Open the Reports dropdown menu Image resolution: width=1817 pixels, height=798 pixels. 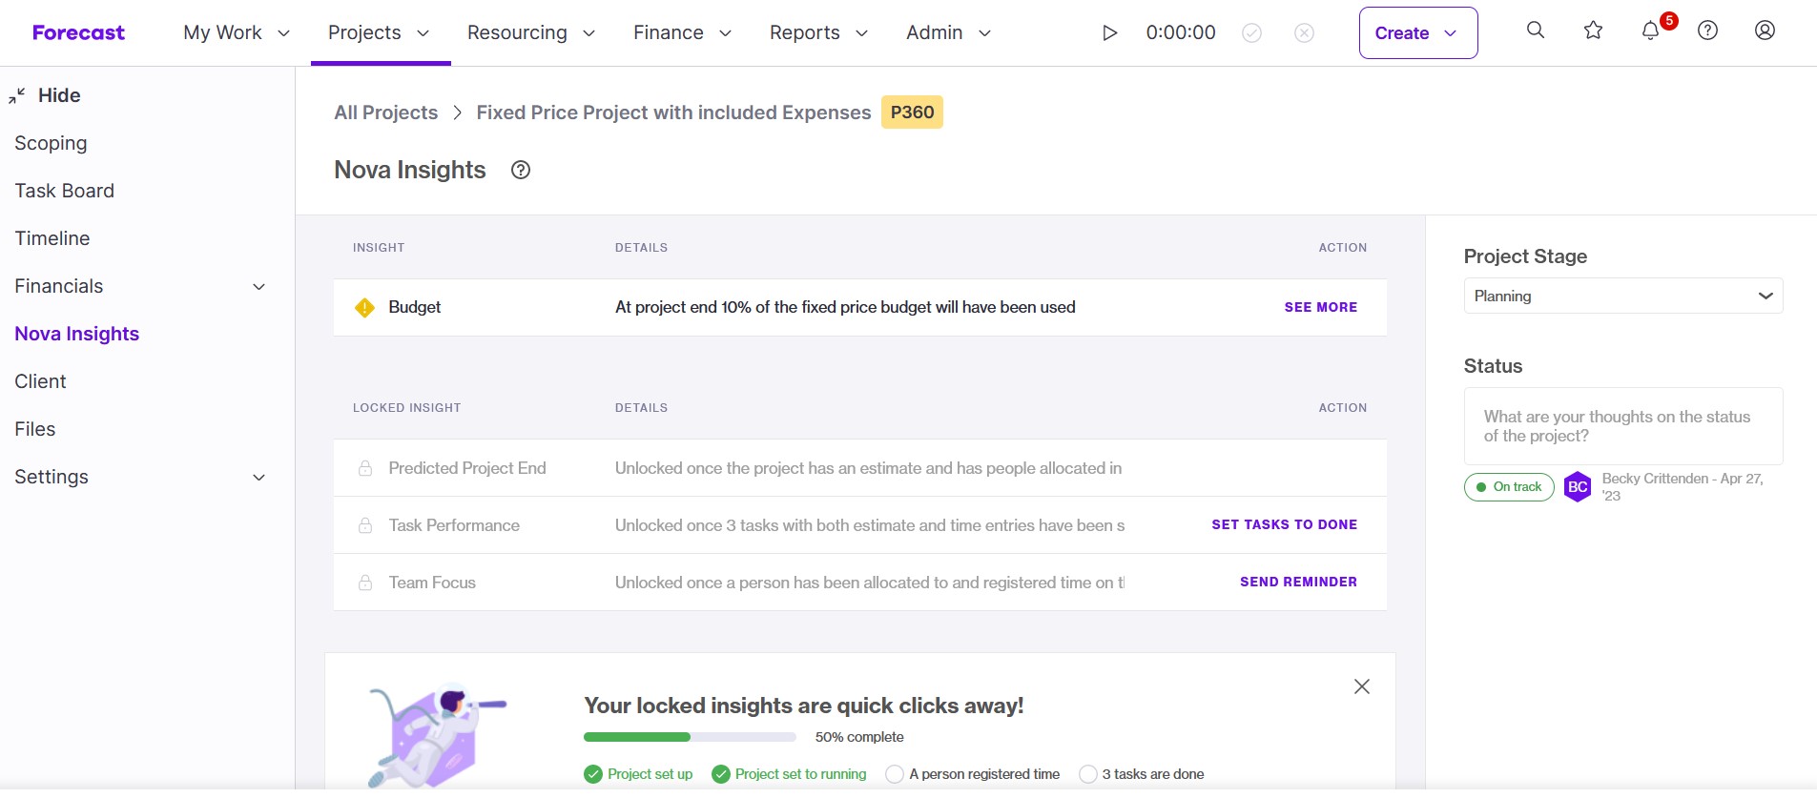click(x=819, y=32)
